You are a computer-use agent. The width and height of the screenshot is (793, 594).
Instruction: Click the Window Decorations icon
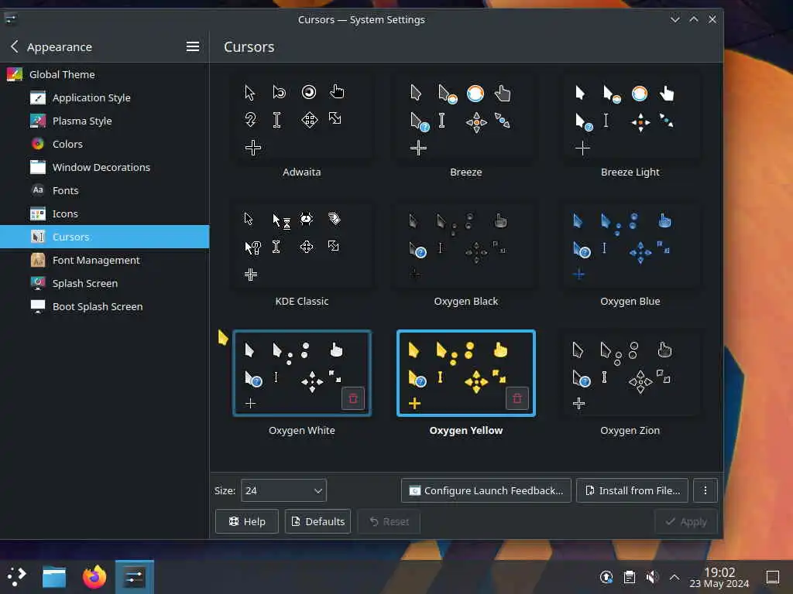click(38, 167)
